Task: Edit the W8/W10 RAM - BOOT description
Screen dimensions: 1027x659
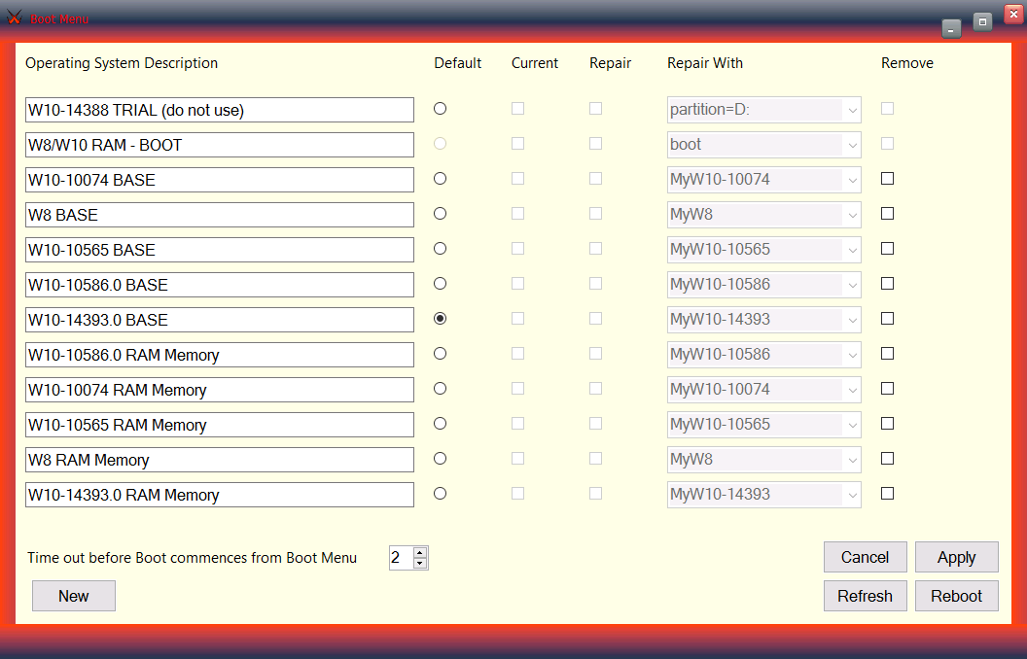Action: coord(220,145)
